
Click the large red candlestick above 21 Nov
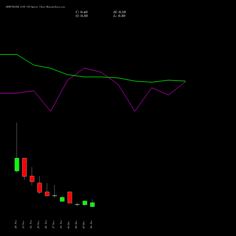pos(25,167)
